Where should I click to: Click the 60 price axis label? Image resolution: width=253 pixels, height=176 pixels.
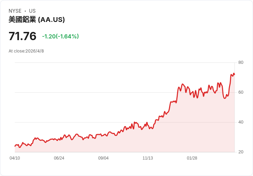[241, 92]
